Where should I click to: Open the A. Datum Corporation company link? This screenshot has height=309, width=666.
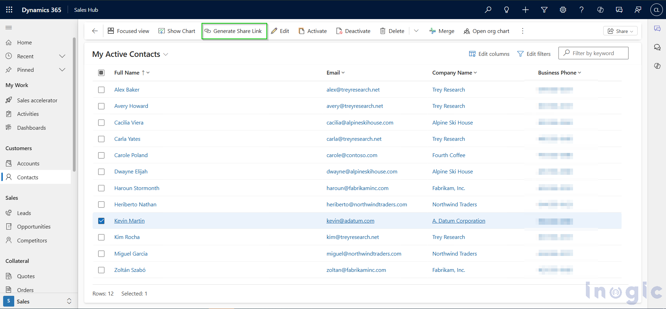tap(459, 221)
